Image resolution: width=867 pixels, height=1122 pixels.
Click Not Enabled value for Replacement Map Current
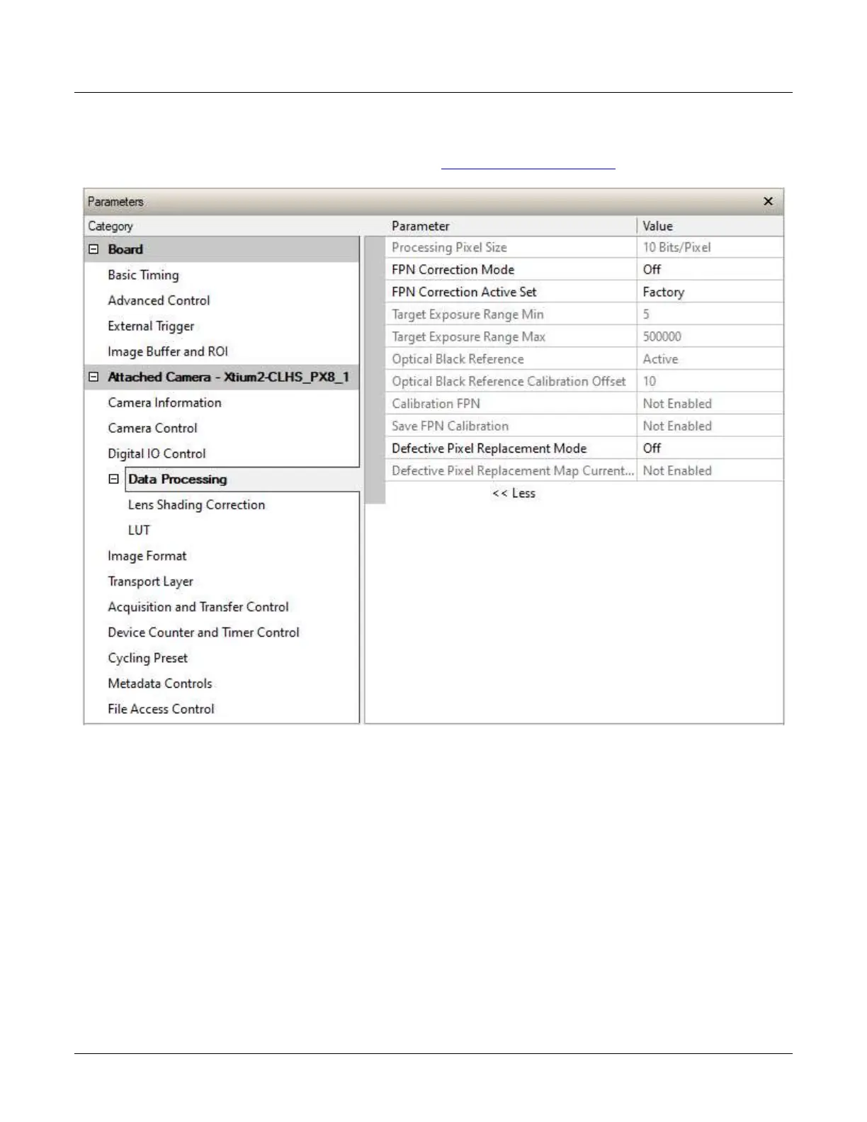click(677, 470)
